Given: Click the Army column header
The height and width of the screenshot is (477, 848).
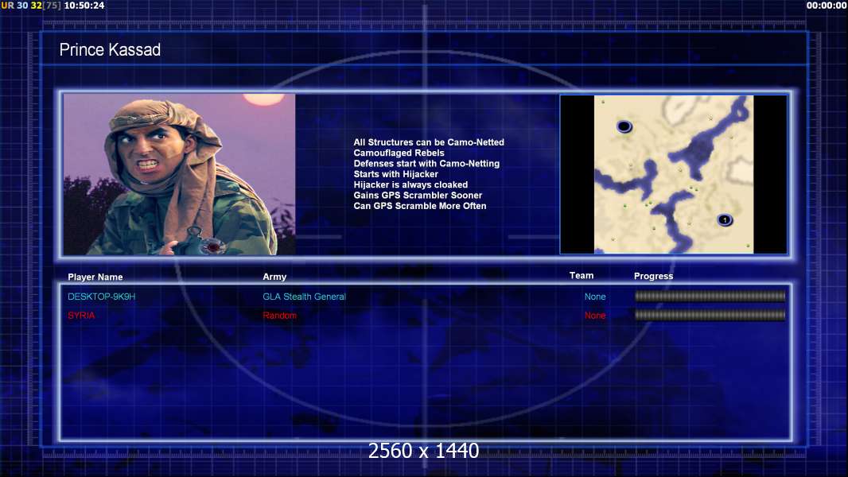Looking at the screenshot, I should coord(274,277).
